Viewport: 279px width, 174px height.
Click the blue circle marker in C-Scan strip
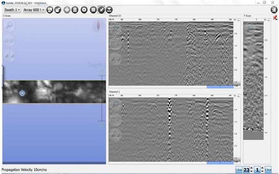point(22,93)
